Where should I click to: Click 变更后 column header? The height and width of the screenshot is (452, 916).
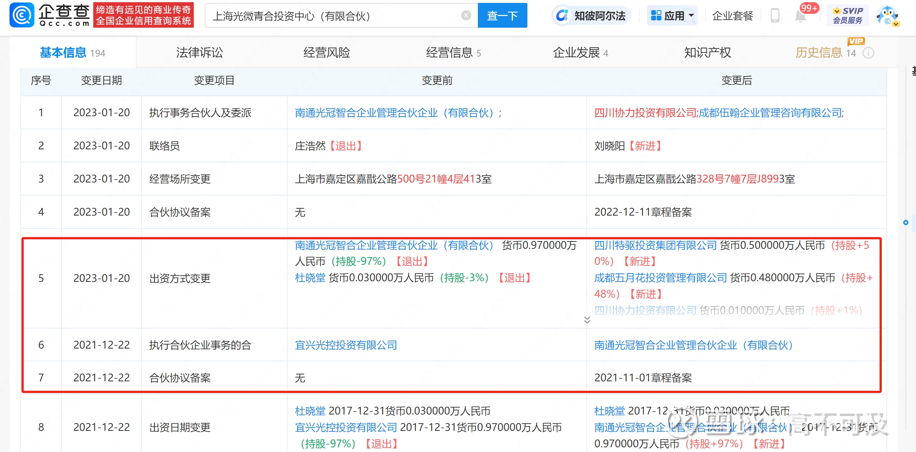pyautogui.click(x=736, y=80)
